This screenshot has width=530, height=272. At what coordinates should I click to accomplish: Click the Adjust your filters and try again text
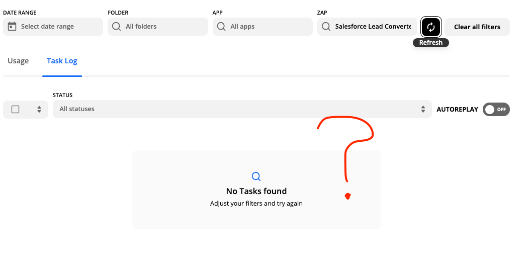click(x=256, y=204)
